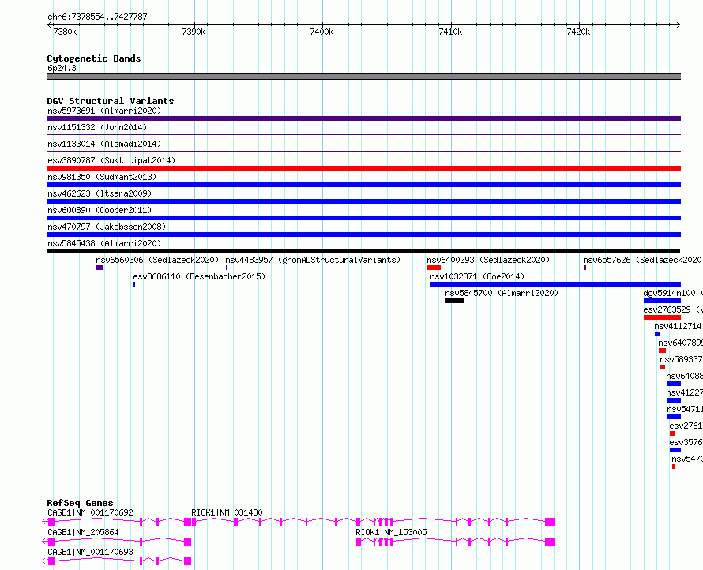Click the 7400k ruler tick label
This screenshot has width=703, height=570.
[321, 32]
